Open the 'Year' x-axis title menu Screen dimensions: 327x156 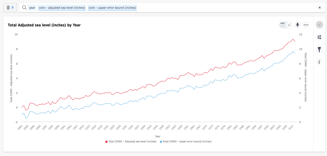[158, 136]
